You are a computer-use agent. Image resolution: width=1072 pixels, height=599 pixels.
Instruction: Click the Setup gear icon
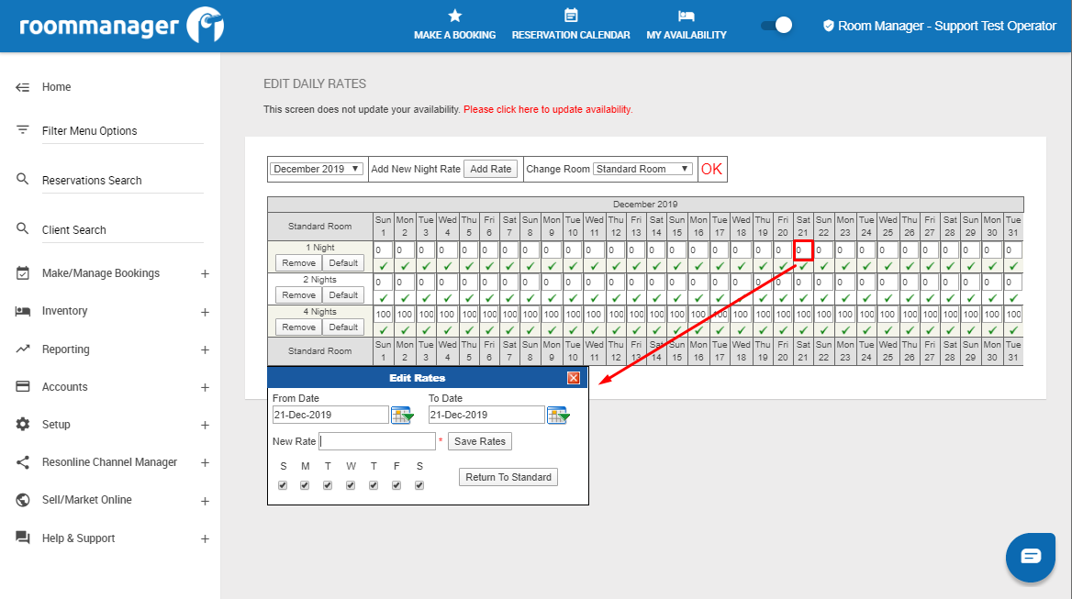[23, 424]
